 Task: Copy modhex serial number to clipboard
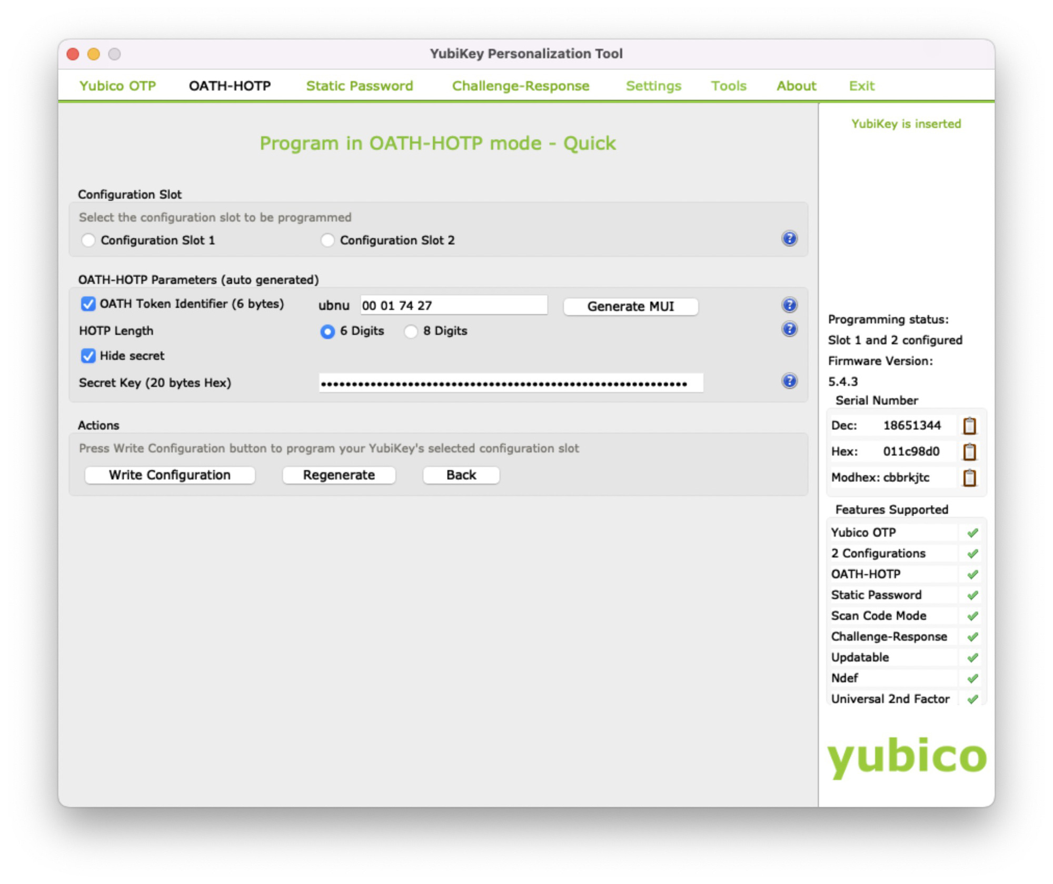point(969,478)
